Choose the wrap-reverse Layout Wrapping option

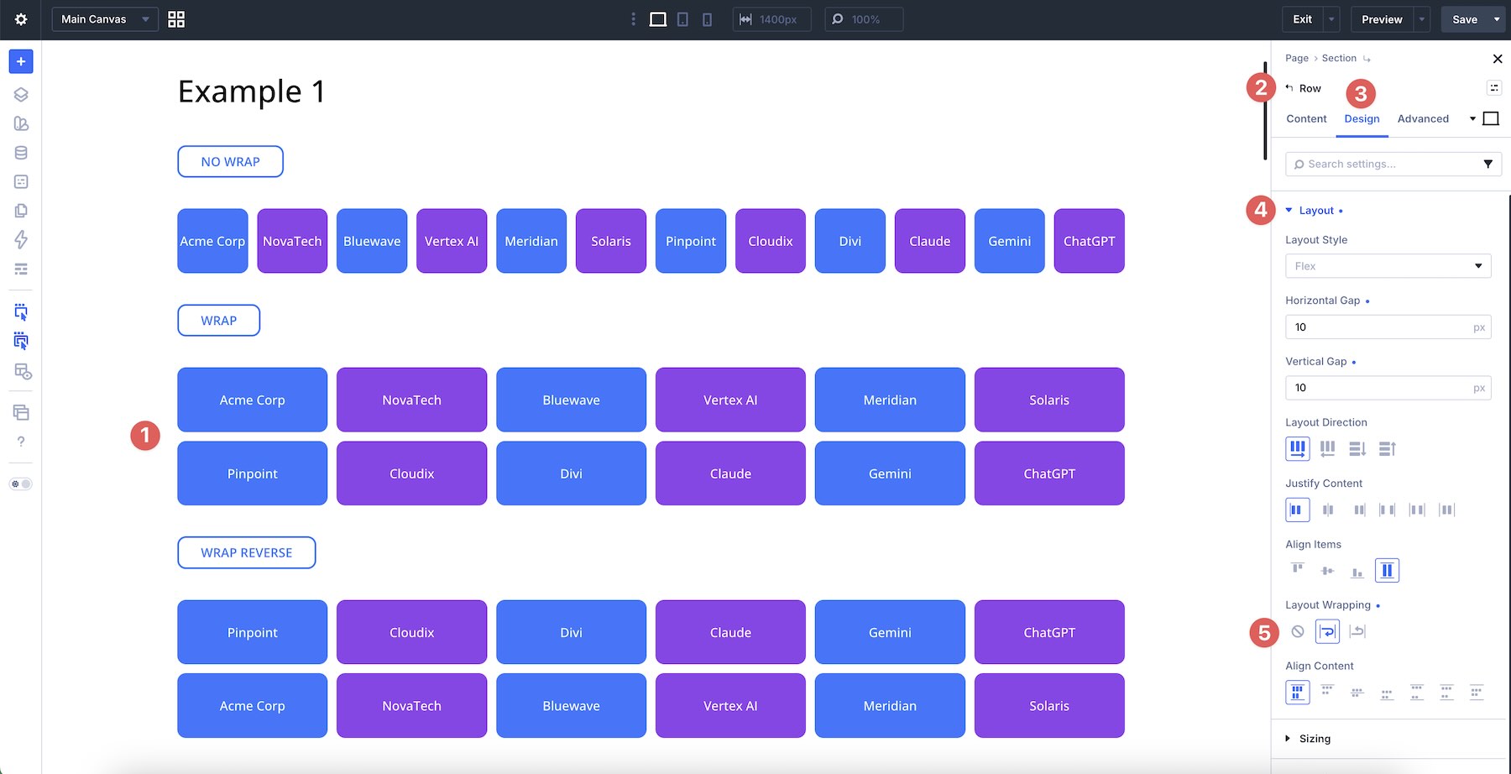click(1357, 631)
